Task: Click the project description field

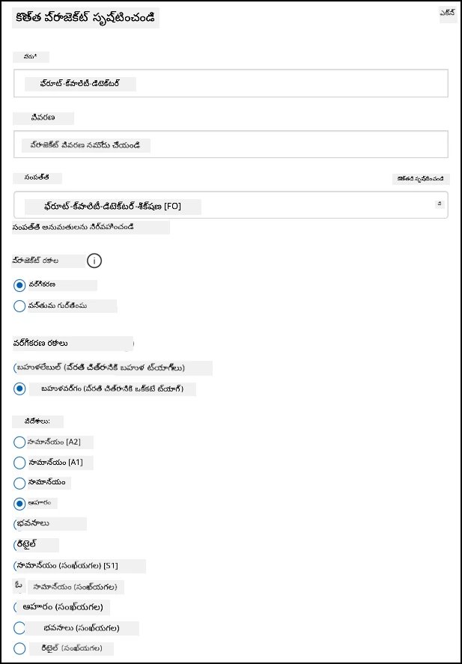Action: pos(231,144)
